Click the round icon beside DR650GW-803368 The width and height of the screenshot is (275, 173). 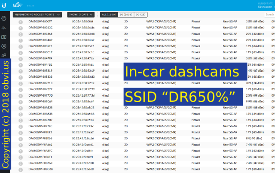pyautogui.click(x=21, y=34)
